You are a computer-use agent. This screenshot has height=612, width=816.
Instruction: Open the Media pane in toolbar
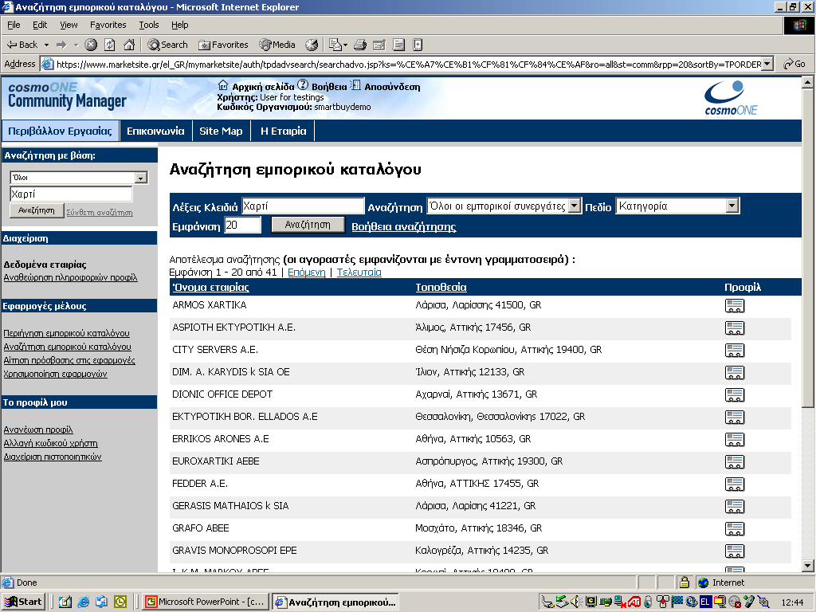coord(277,45)
